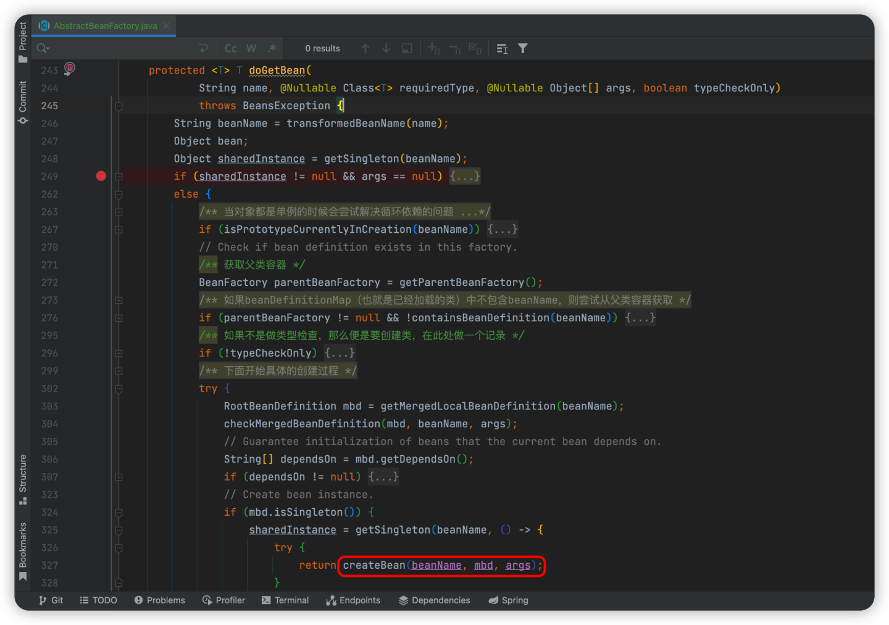Click folded {...} after containsBeanDefinition
The width and height of the screenshot is (889, 625).
coord(640,317)
